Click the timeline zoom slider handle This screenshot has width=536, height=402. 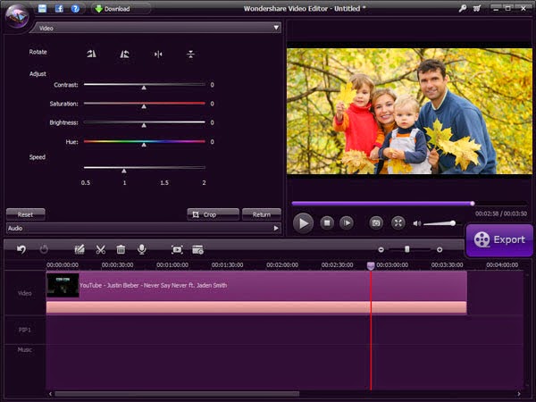[x=406, y=249]
